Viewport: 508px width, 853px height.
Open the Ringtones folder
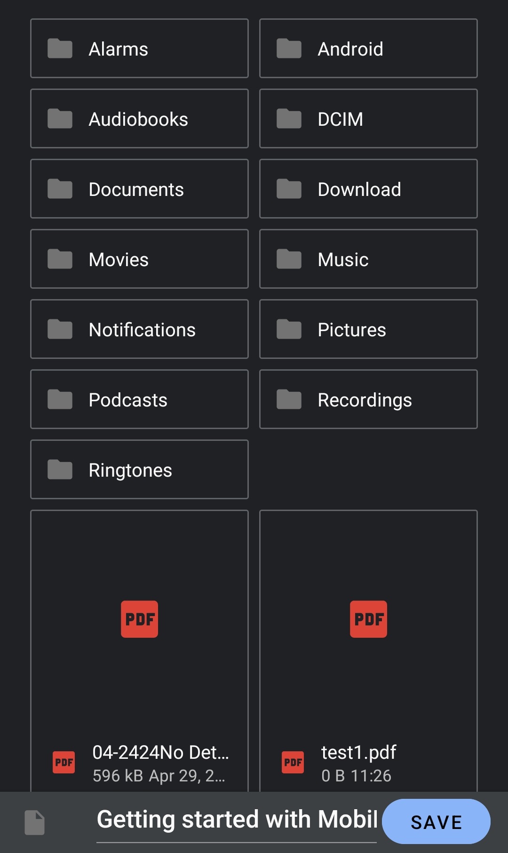pos(139,470)
